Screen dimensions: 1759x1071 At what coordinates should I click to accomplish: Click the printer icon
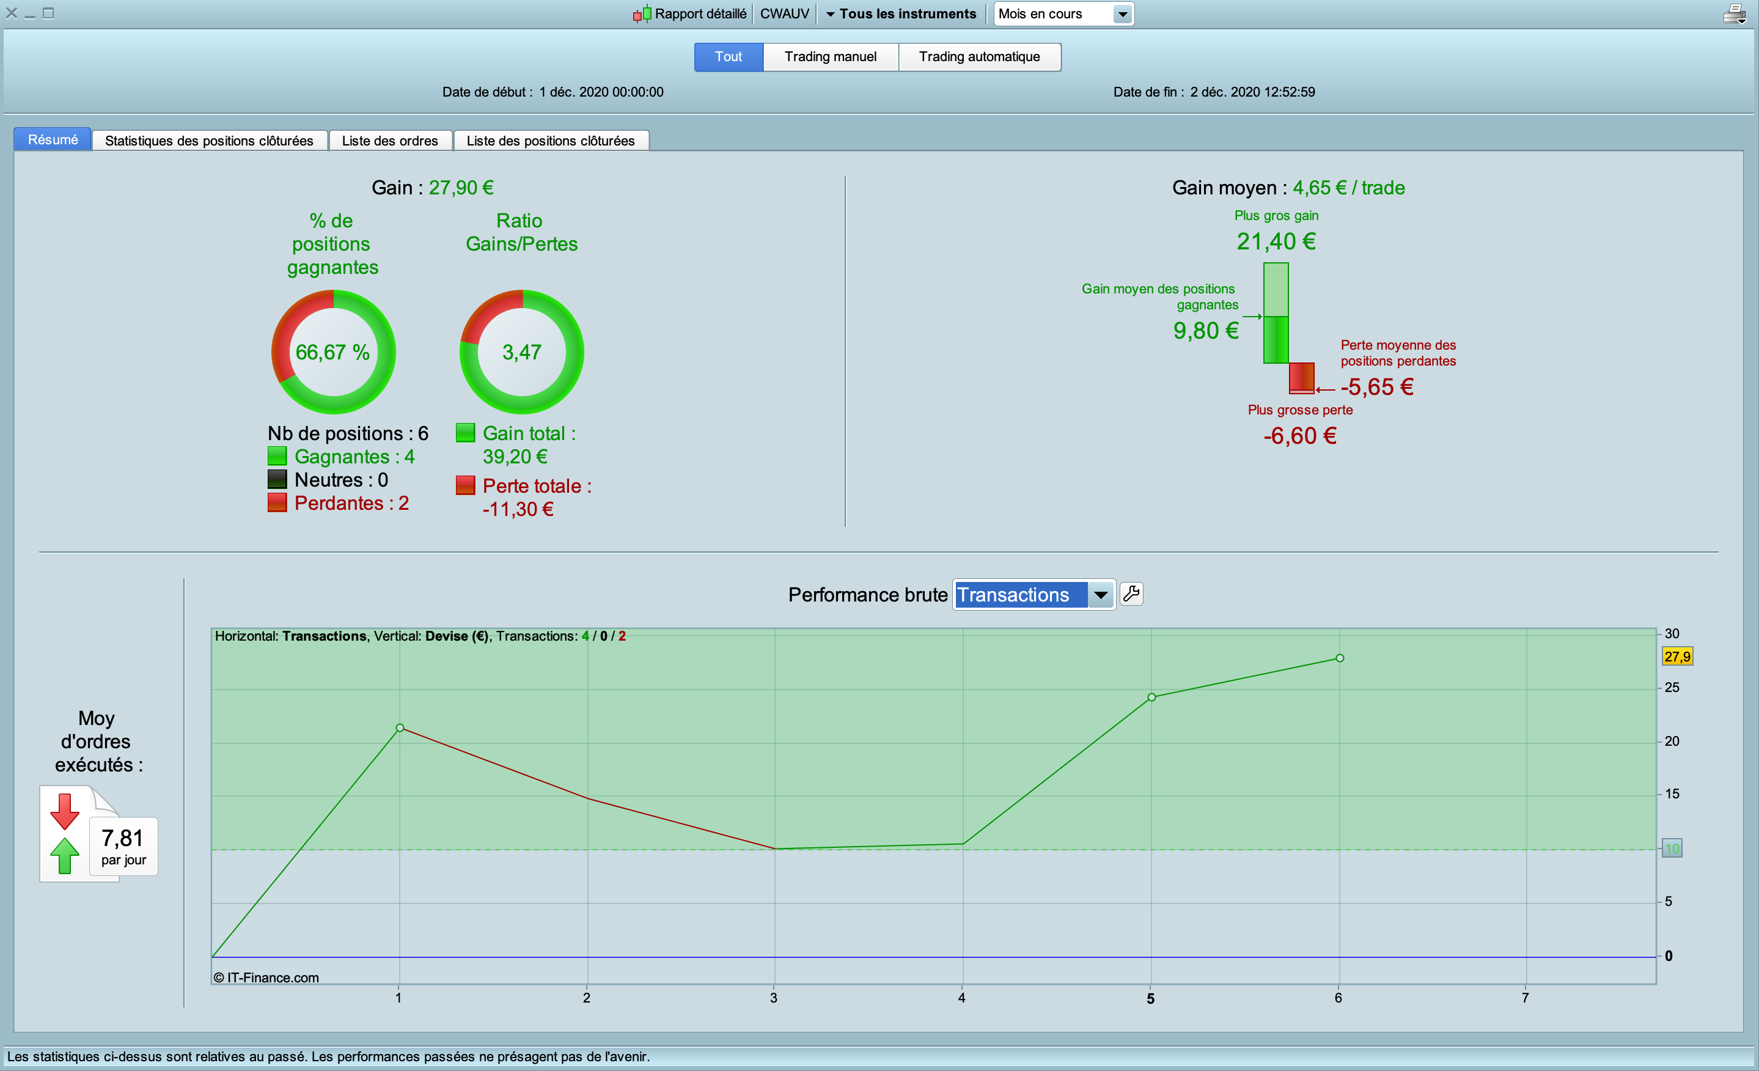pyautogui.click(x=1734, y=13)
